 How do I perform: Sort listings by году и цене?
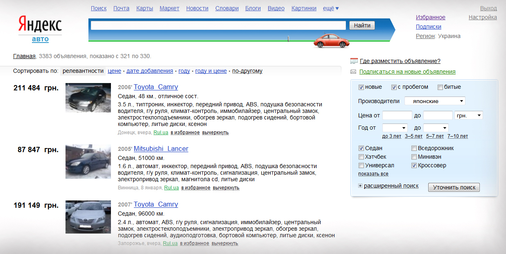point(211,71)
